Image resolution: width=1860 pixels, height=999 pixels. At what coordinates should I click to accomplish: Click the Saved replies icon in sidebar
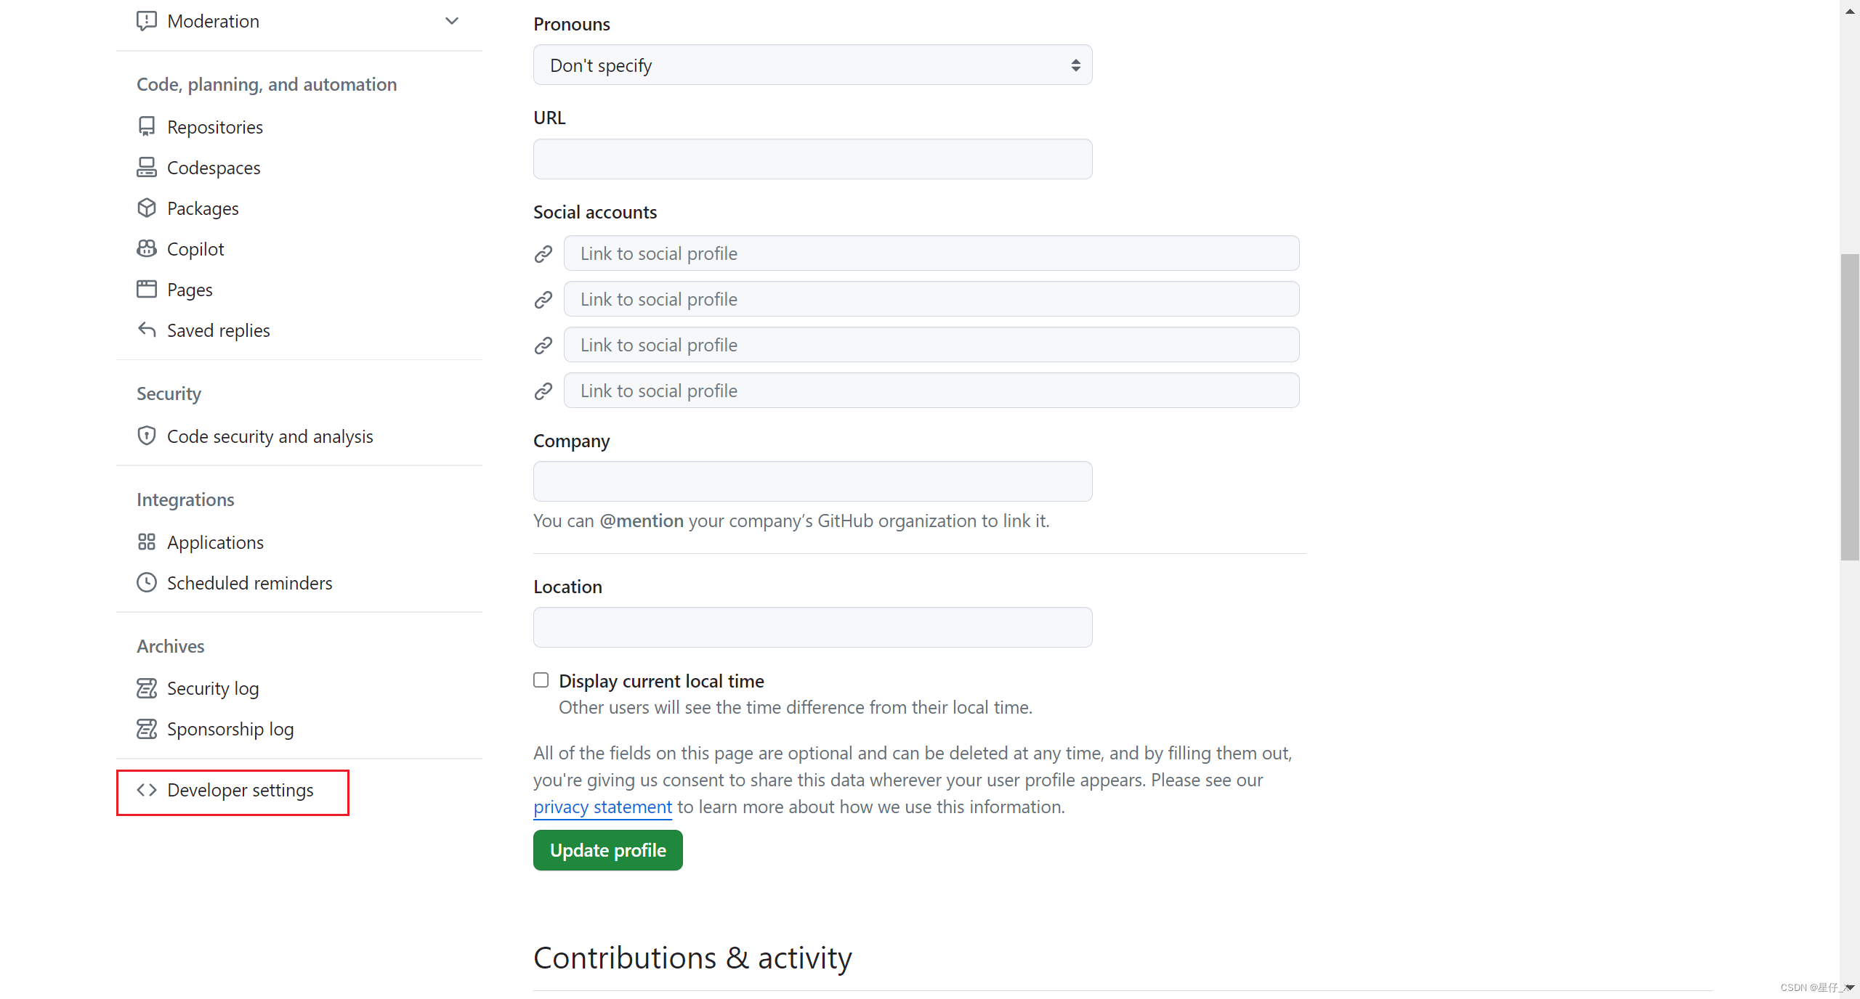pos(147,330)
